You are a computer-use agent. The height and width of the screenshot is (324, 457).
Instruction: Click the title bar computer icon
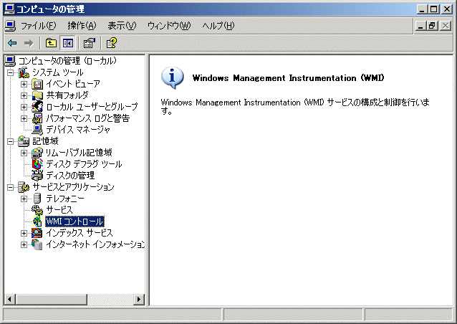[x=9, y=9]
